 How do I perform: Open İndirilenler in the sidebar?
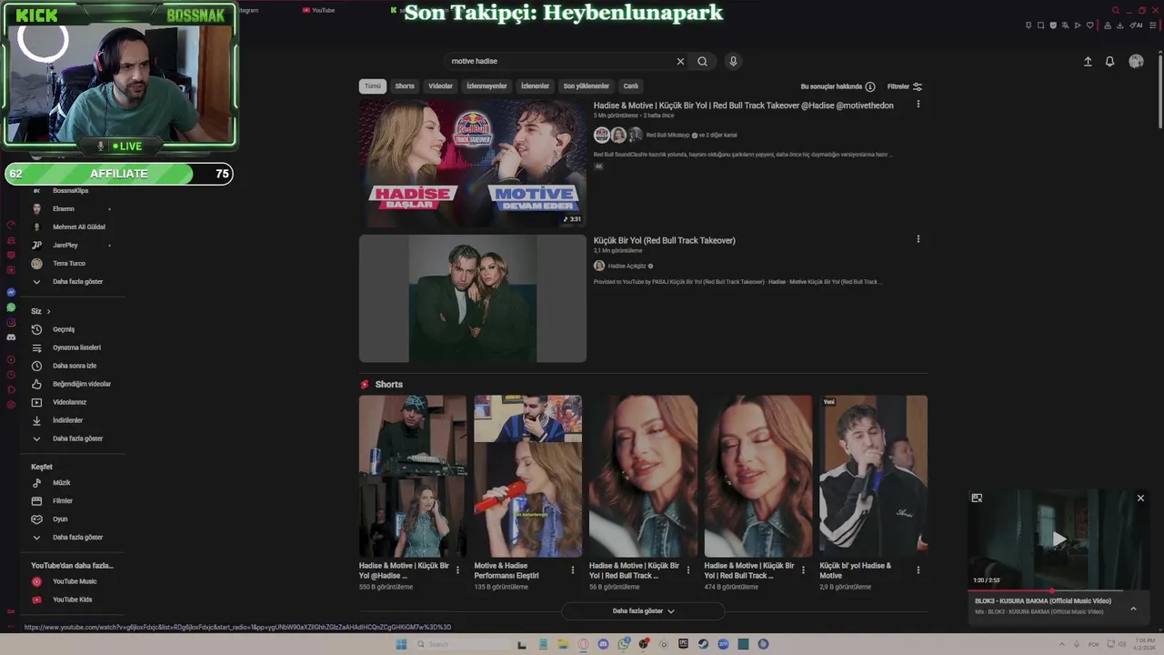(67, 420)
